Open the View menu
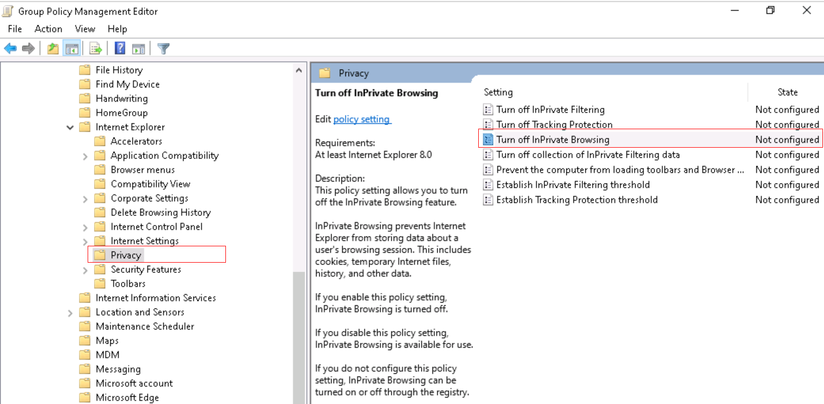The image size is (824, 404). tap(84, 29)
